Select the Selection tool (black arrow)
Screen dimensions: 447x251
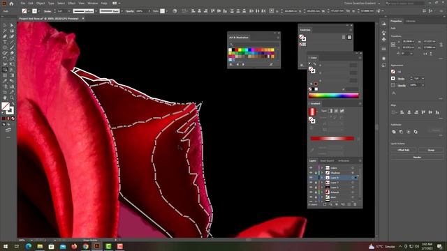click(5, 25)
